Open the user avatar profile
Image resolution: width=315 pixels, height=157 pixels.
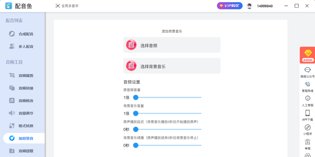point(250,6)
